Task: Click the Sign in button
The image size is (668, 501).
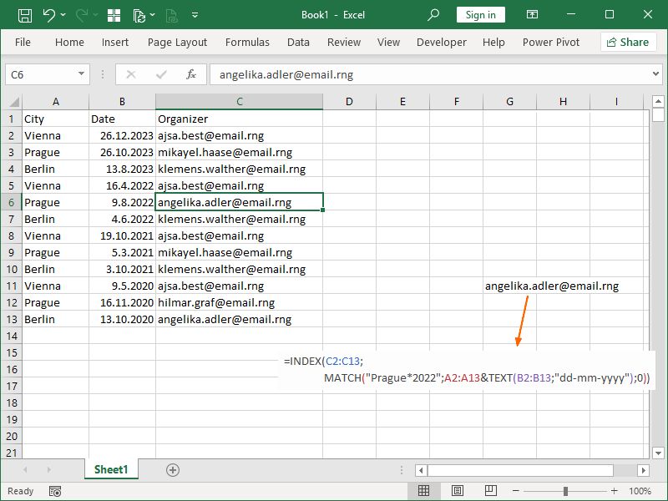Action: (481, 15)
